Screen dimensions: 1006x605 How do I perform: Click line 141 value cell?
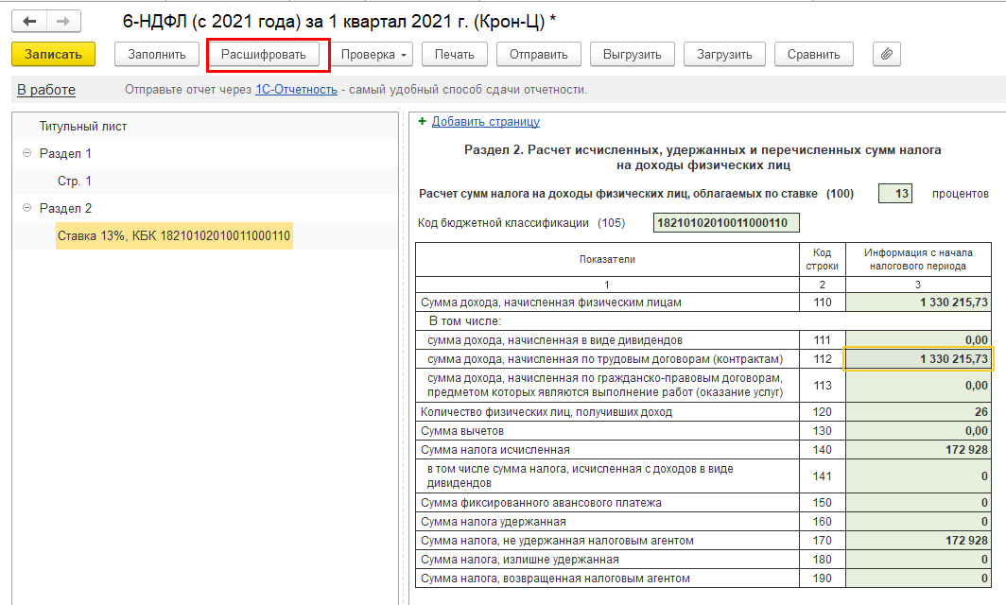tap(918, 476)
